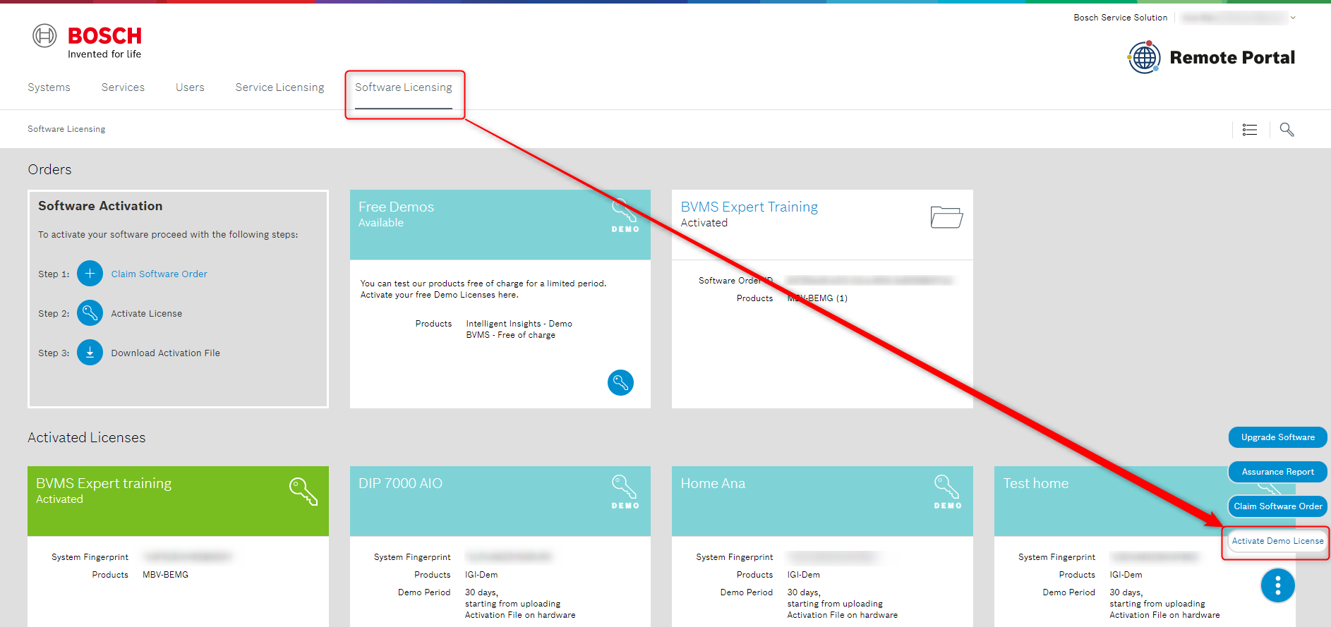Click the Test home license title
The width and height of the screenshot is (1331, 627).
click(1035, 483)
